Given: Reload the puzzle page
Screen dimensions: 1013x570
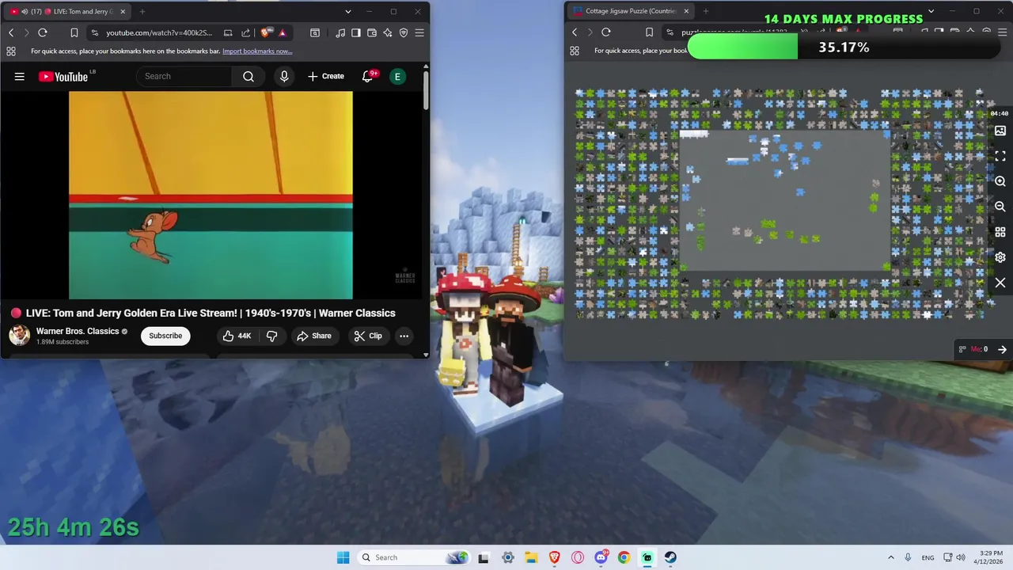Looking at the screenshot, I should [x=606, y=32].
